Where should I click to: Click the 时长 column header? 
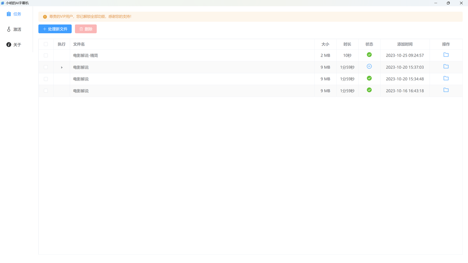[x=347, y=44]
